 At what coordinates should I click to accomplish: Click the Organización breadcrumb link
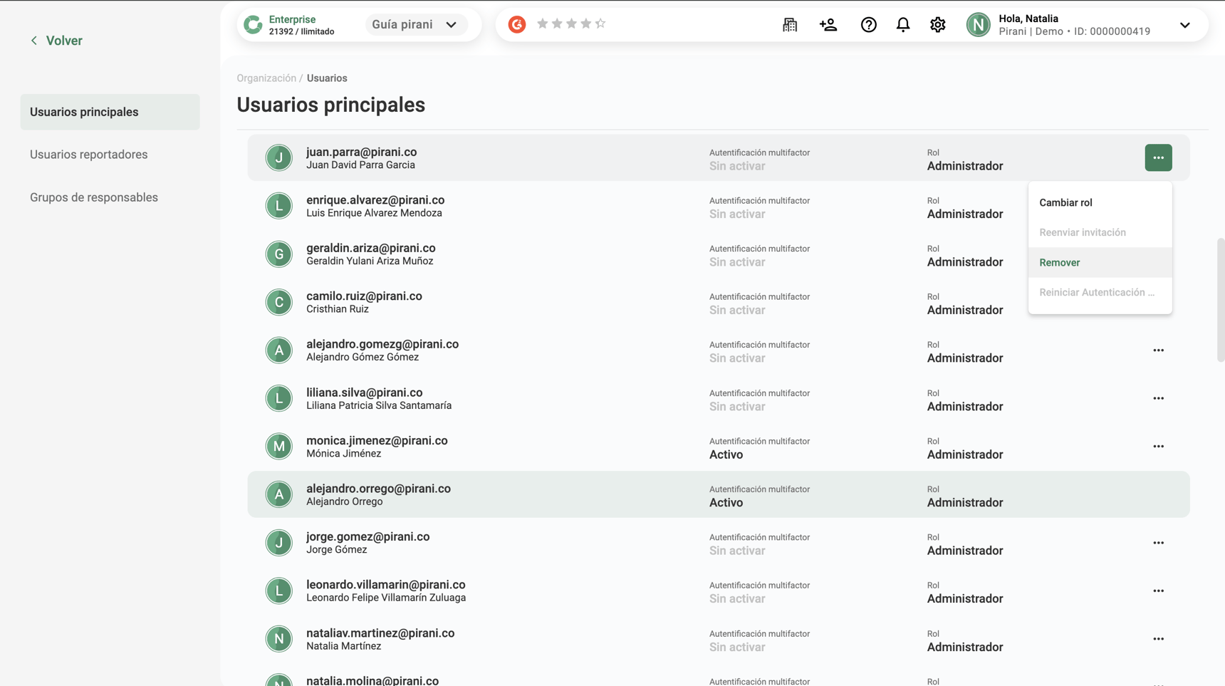click(x=266, y=78)
